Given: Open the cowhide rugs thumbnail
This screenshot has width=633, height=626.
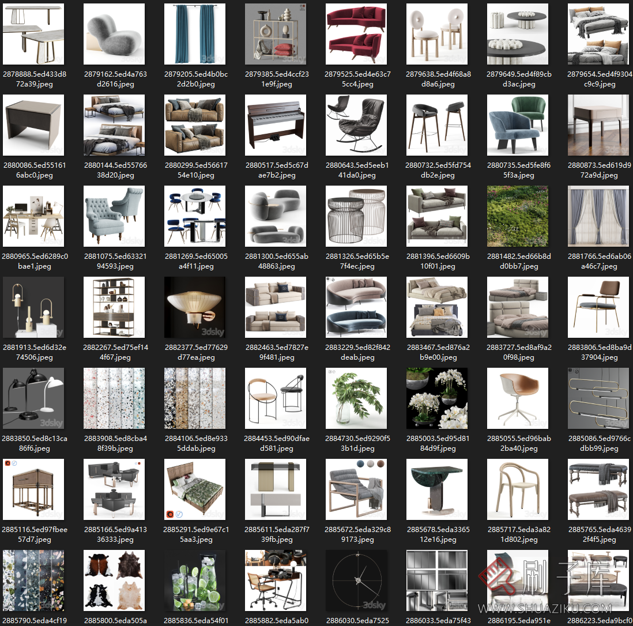Looking at the screenshot, I should [114, 580].
